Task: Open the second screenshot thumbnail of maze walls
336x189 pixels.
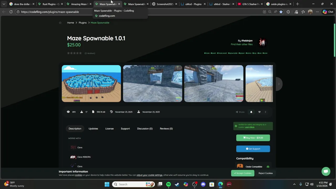Action: (x=153, y=83)
